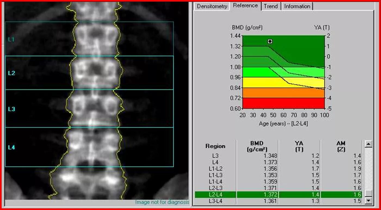Open the Reference tab
Viewport: 381px width, 210px height.
coord(245,6)
